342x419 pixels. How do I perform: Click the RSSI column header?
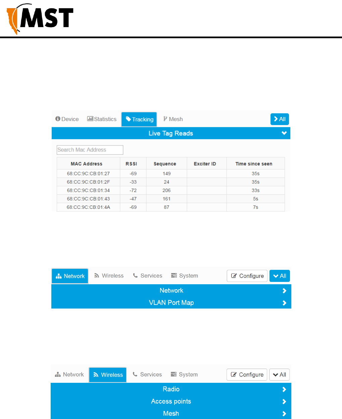[131, 164]
